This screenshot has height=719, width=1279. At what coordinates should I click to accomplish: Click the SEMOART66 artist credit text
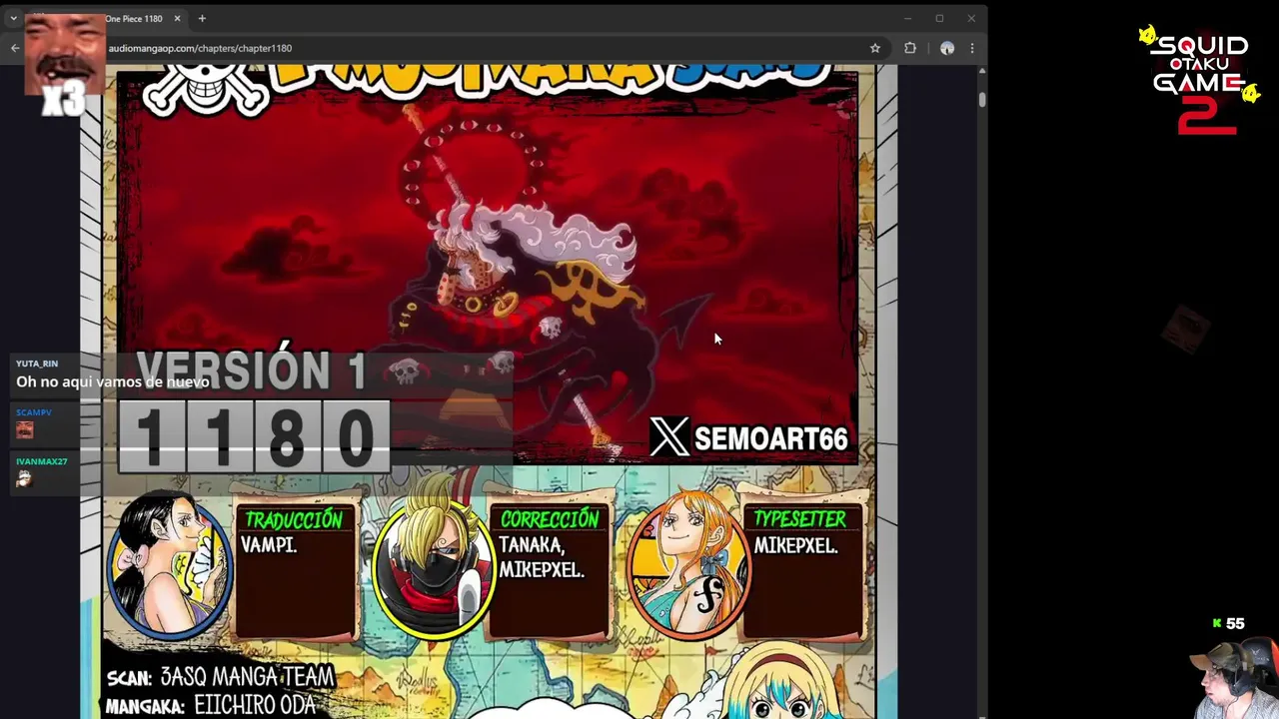coord(770,439)
